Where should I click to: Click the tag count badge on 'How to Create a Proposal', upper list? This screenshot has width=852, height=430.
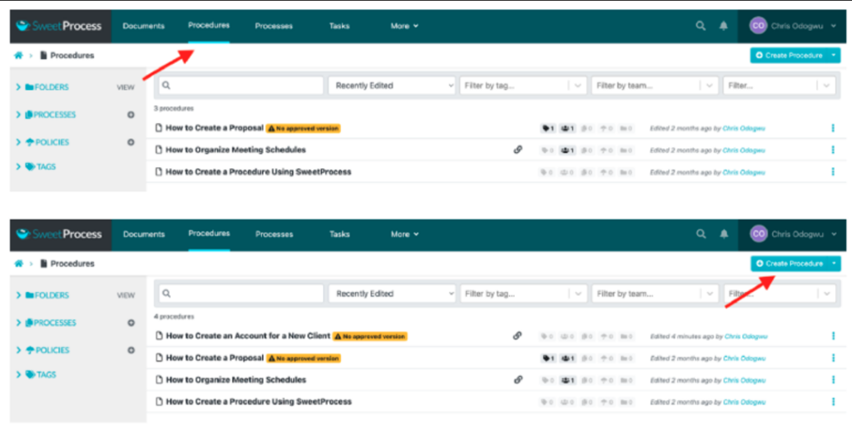coord(547,128)
